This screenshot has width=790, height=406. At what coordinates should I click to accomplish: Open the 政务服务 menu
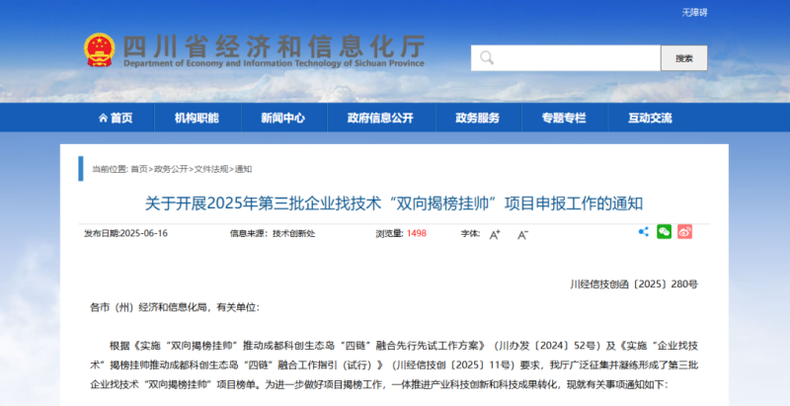pos(477,118)
